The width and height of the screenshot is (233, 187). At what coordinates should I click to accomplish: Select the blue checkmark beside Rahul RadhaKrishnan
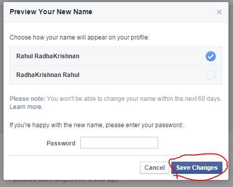coord(211,56)
